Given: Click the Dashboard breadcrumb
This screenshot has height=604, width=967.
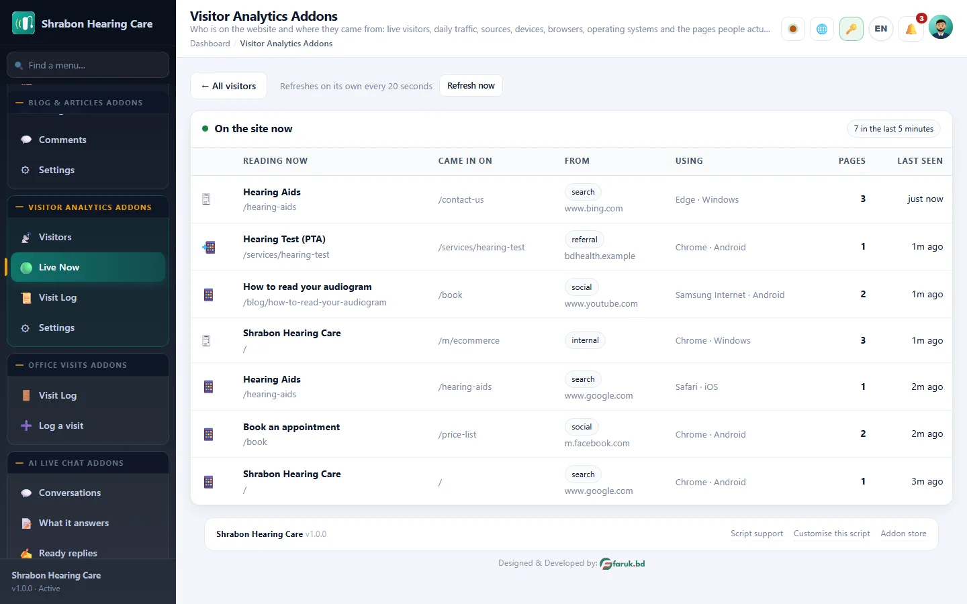Looking at the screenshot, I should [x=210, y=44].
